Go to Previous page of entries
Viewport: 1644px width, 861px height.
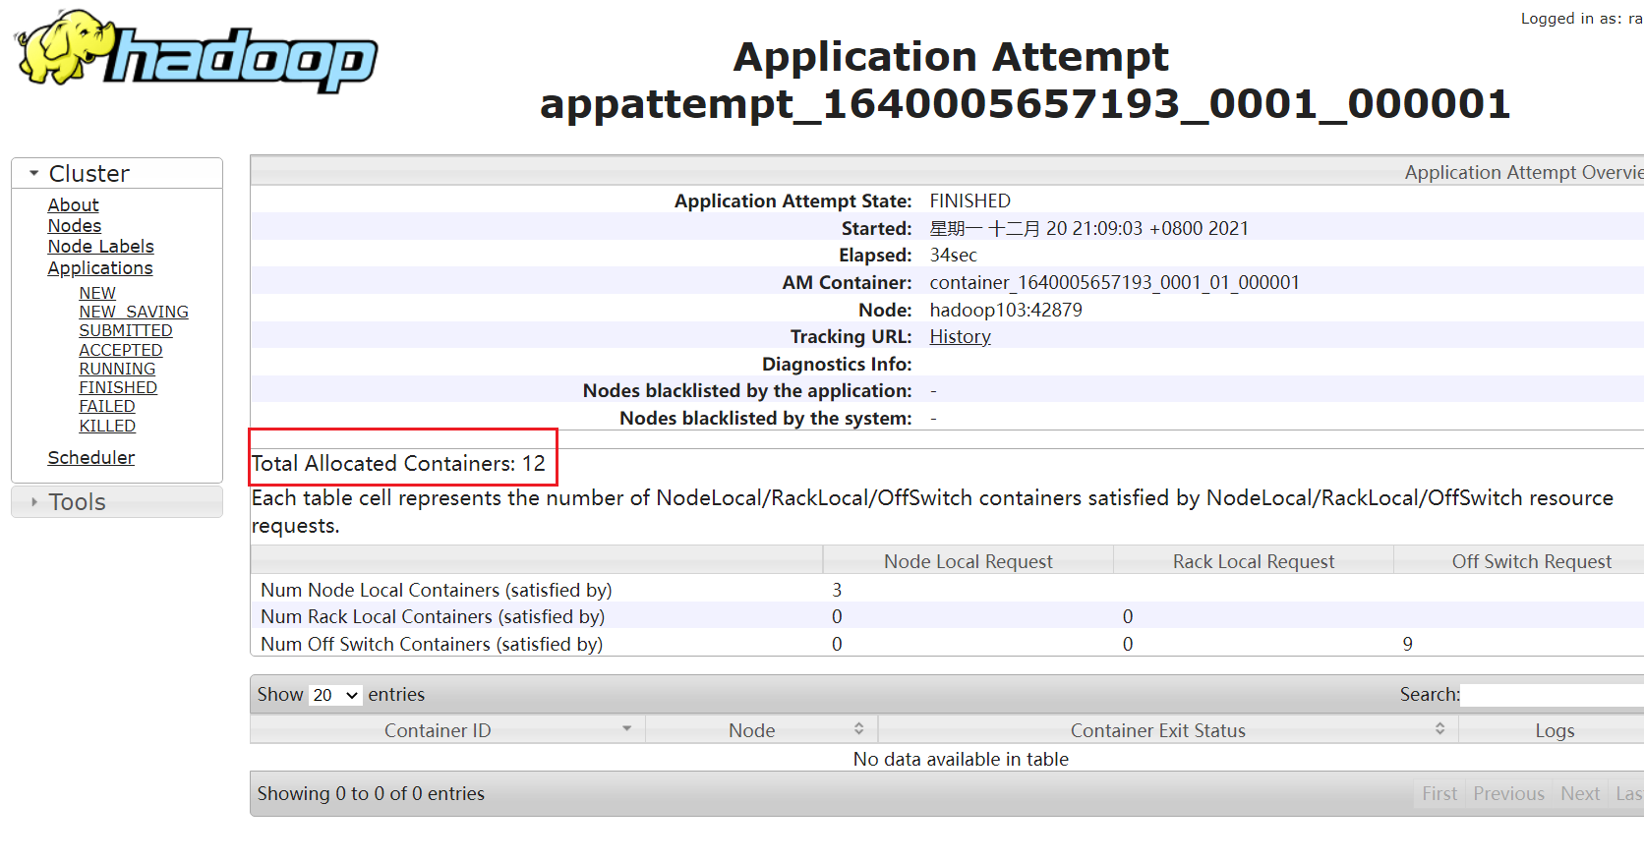[1508, 793]
